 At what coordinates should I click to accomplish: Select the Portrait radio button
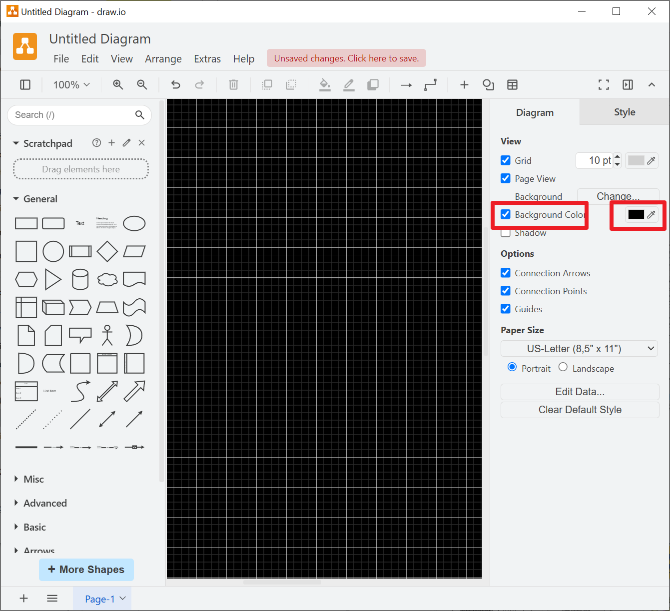[x=512, y=367]
